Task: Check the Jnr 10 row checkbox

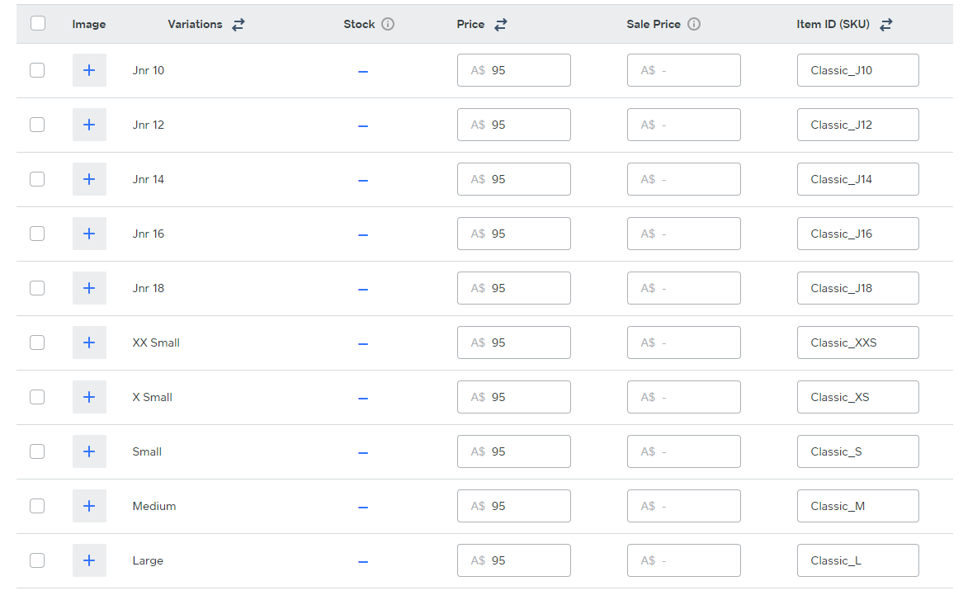Action: click(x=37, y=70)
